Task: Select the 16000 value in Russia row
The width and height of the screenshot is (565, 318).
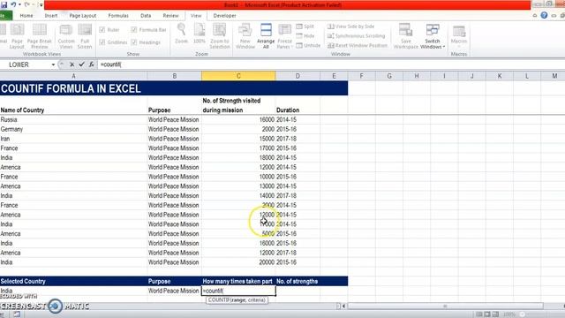Action: click(238, 119)
